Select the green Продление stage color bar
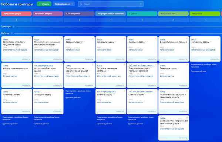The image size is (222, 142). 205,14
